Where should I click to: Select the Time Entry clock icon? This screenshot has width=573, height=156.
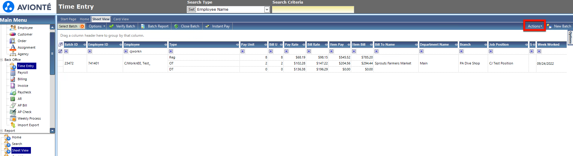13,66
